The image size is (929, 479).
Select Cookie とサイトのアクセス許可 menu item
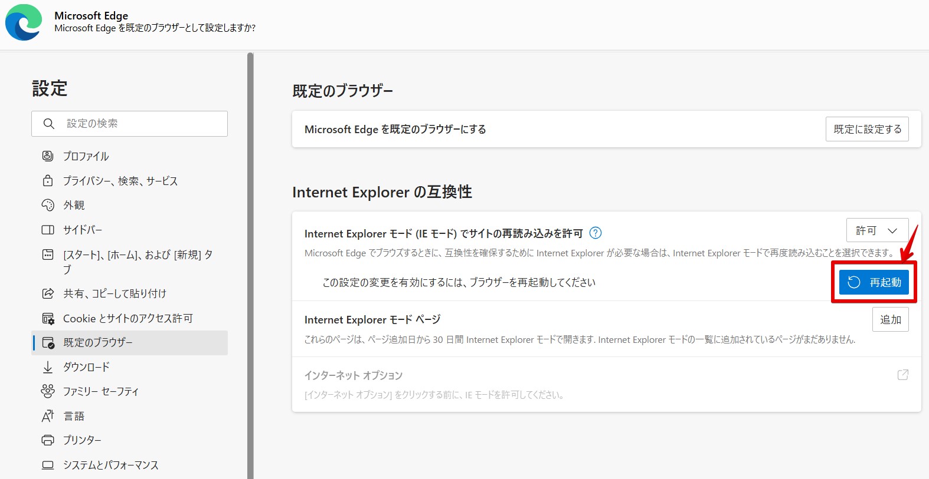[130, 318]
